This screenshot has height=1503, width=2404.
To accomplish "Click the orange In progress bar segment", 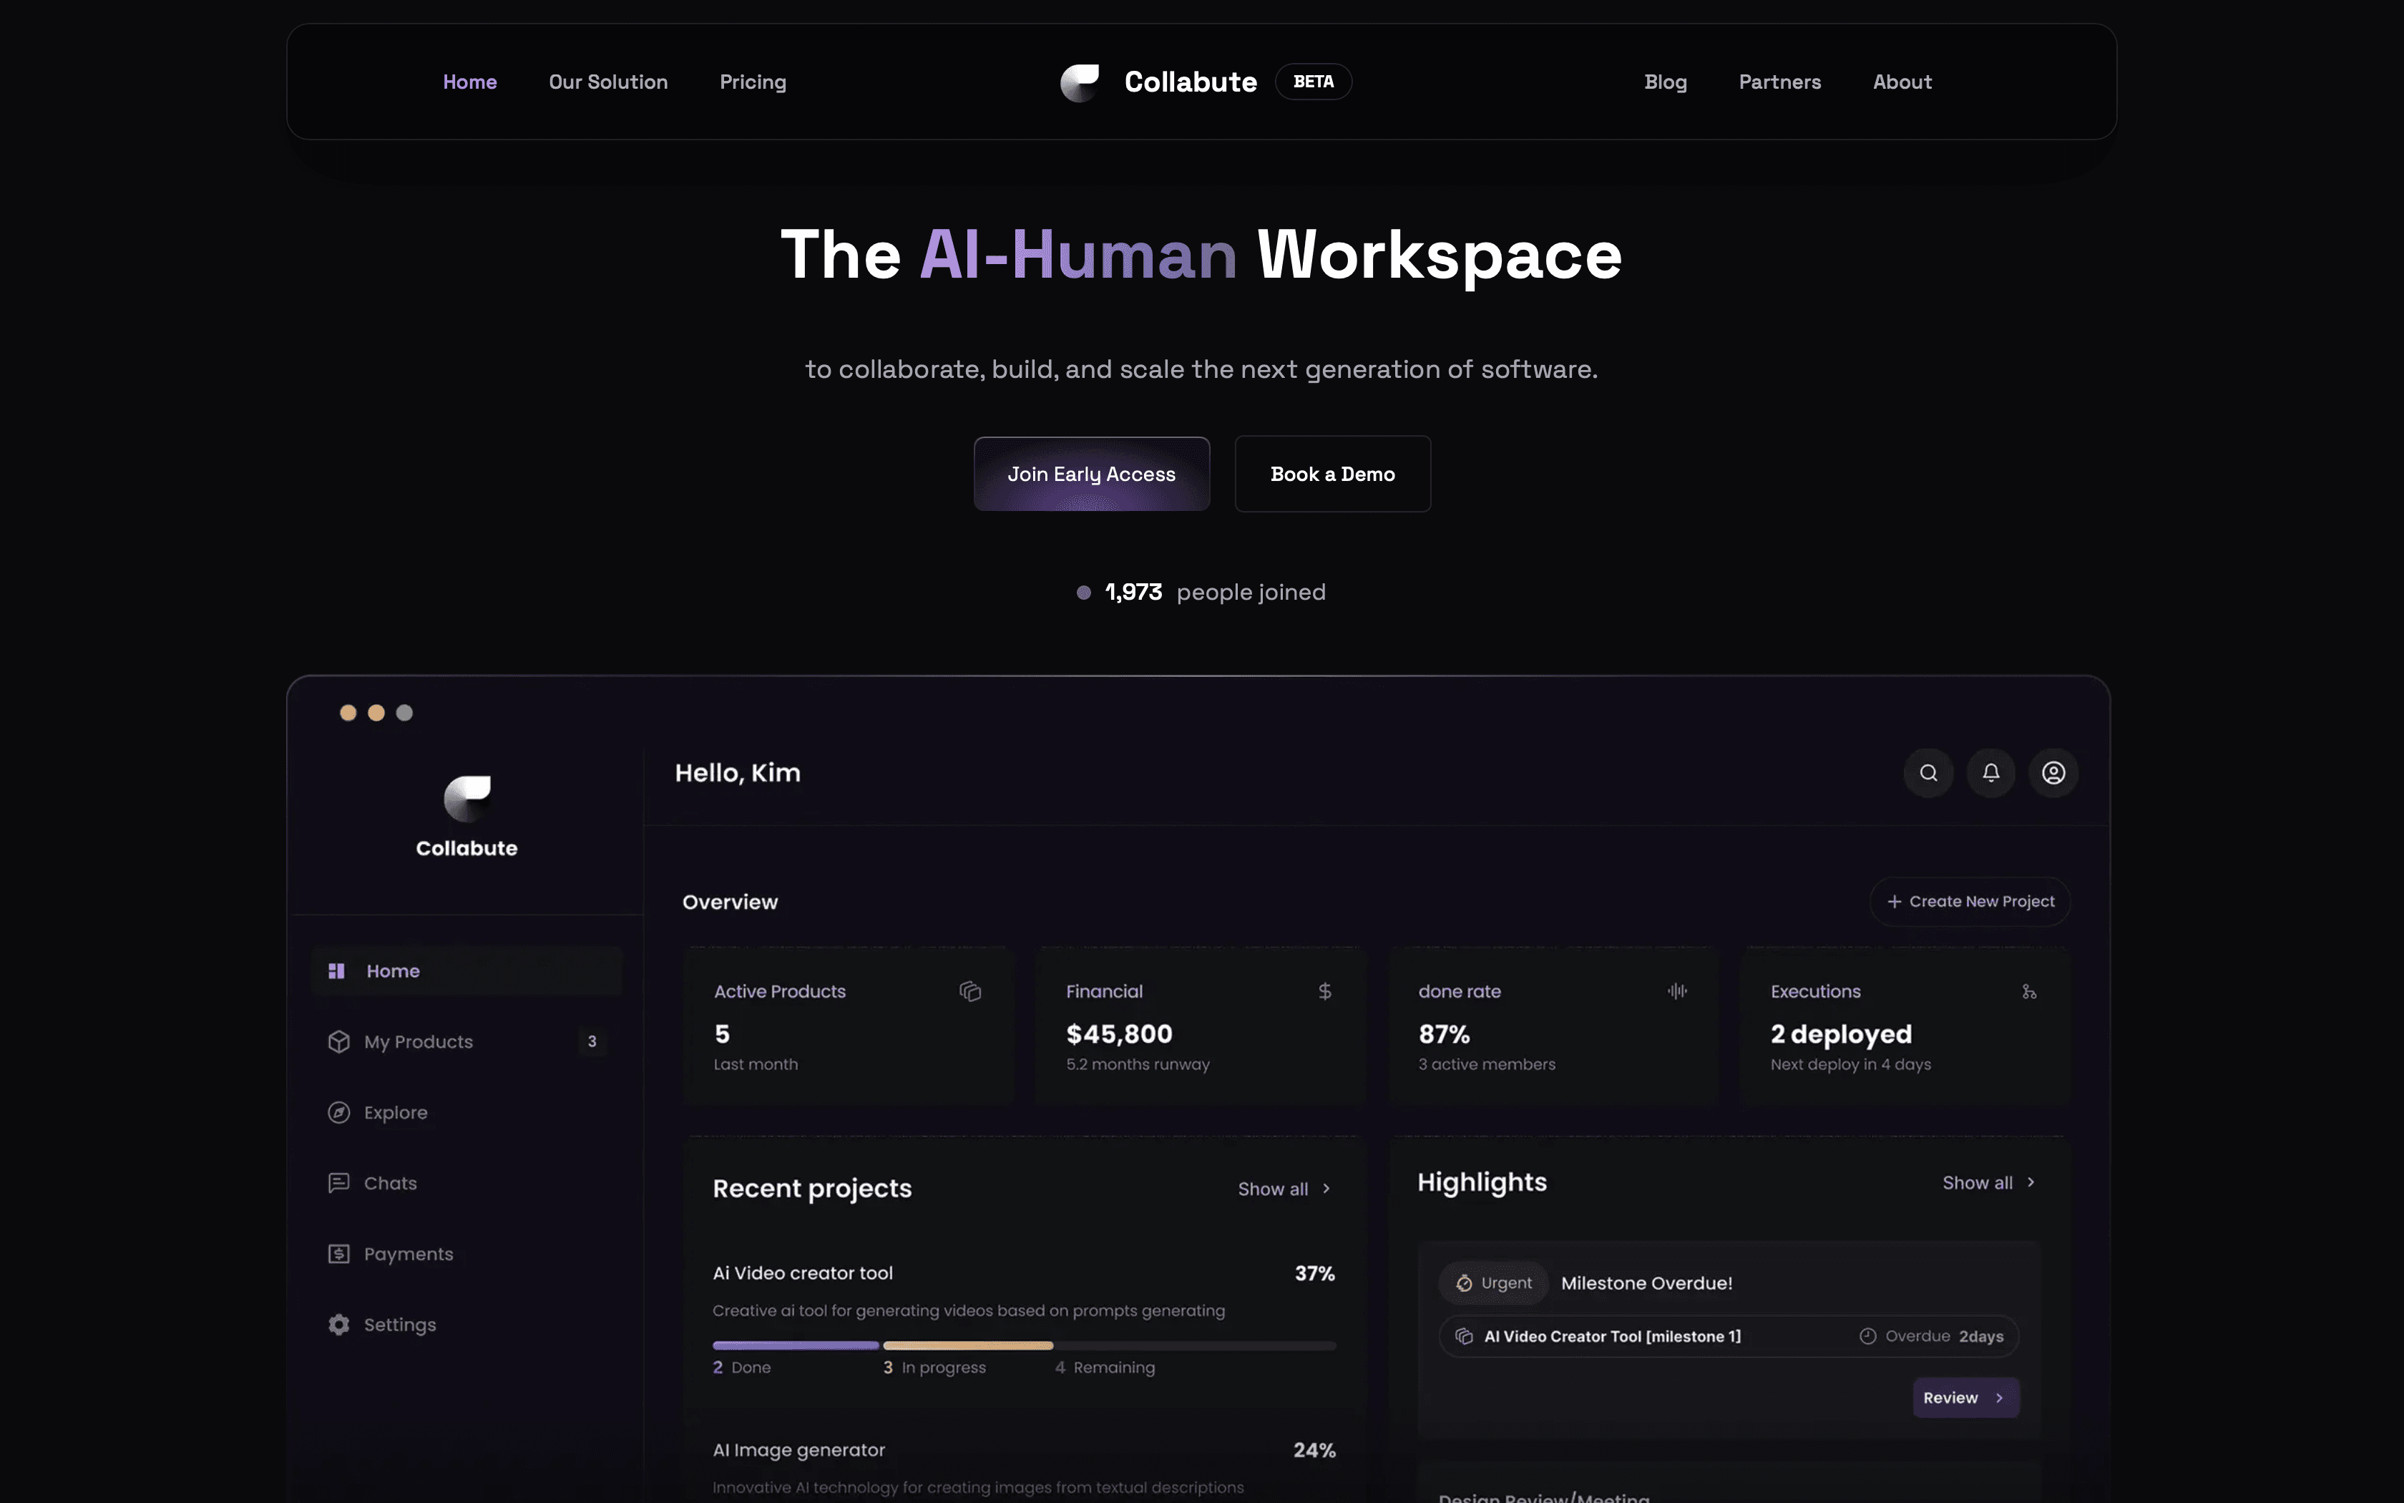I will 969,1346.
